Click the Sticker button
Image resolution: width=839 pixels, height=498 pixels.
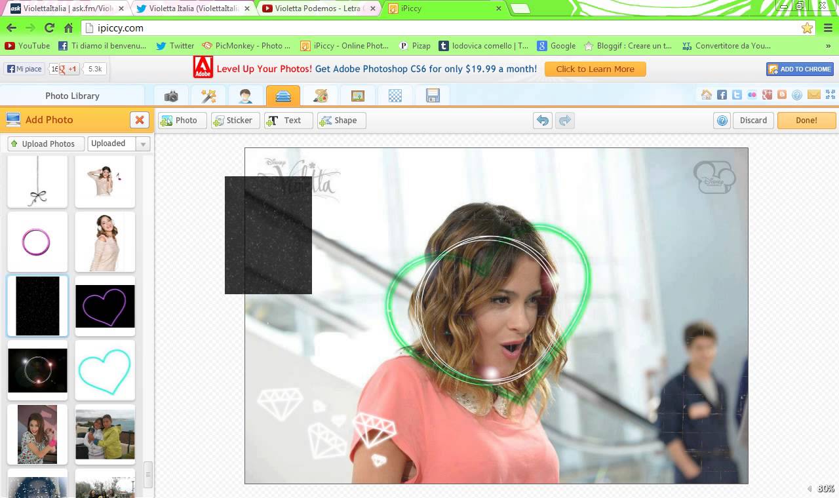point(233,121)
